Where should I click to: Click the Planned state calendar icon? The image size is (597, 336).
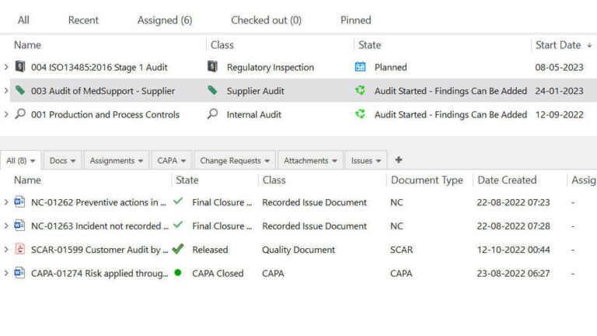(360, 68)
